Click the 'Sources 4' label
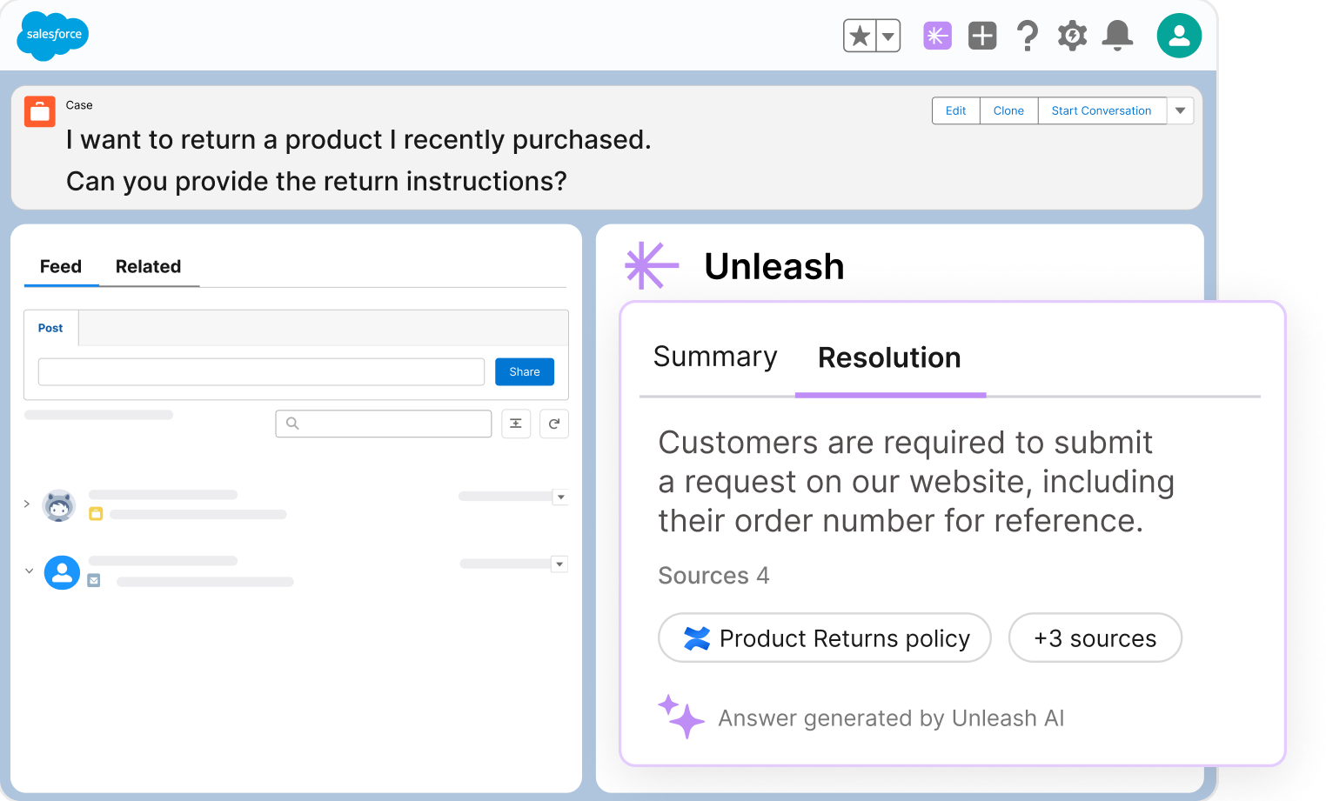This screenshot has height=801, width=1326. [713, 576]
